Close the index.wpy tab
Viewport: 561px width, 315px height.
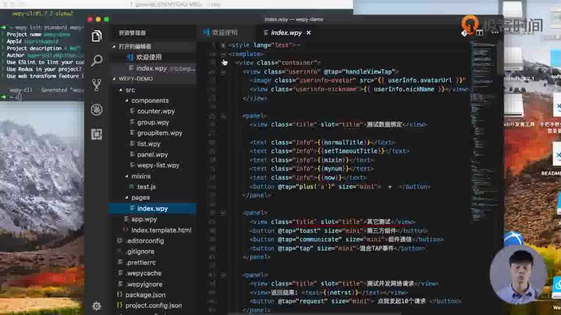pos(309,32)
